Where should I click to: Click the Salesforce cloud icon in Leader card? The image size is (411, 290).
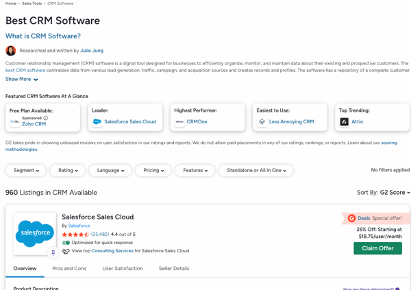[97, 122]
